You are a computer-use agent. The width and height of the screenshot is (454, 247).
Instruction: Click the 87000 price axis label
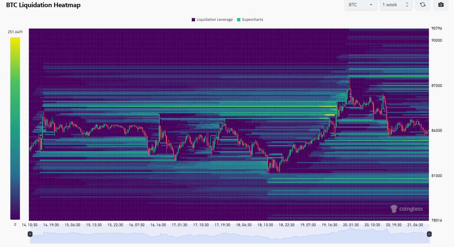(437, 86)
